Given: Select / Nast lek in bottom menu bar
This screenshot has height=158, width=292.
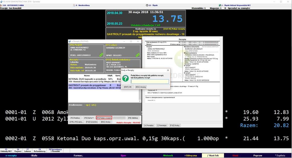Looking at the screenshot, I should coord(213,155).
